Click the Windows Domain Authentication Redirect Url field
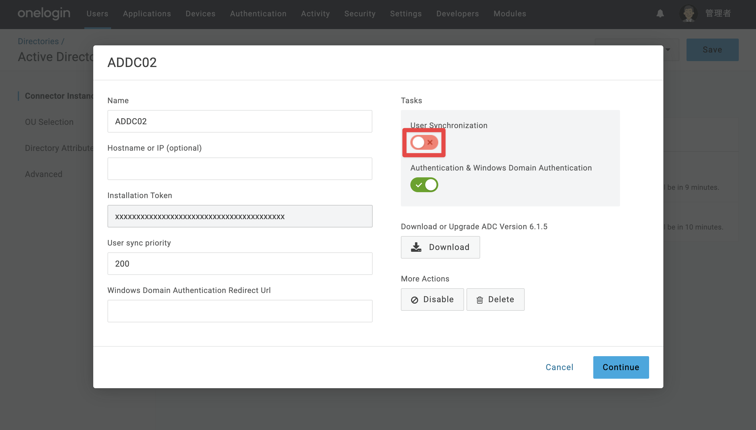The width and height of the screenshot is (756, 430). click(x=240, y=311)
